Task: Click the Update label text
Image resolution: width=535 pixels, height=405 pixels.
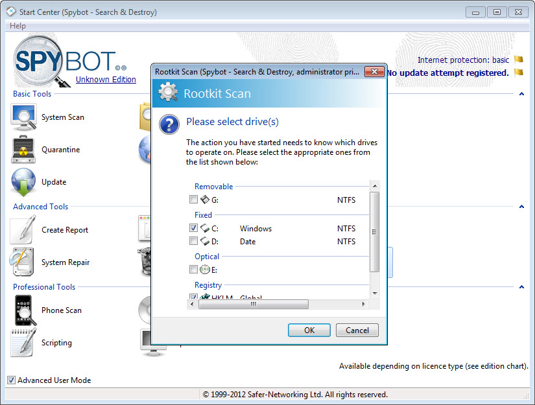Action: (x=54, y=182)
